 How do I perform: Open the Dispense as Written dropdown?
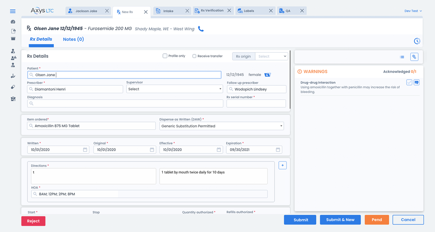[222, 126]
